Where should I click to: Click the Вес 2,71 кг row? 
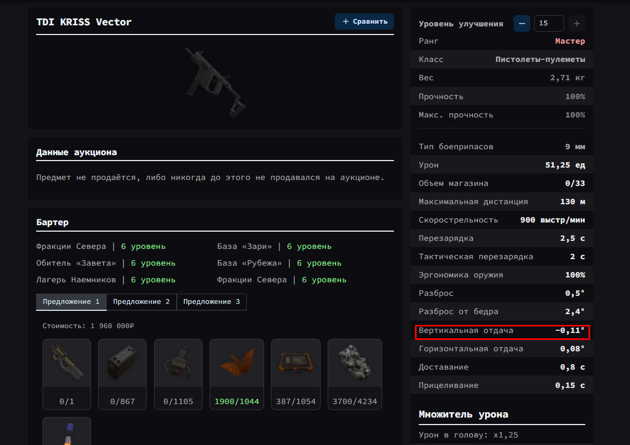tap(502, 78)
